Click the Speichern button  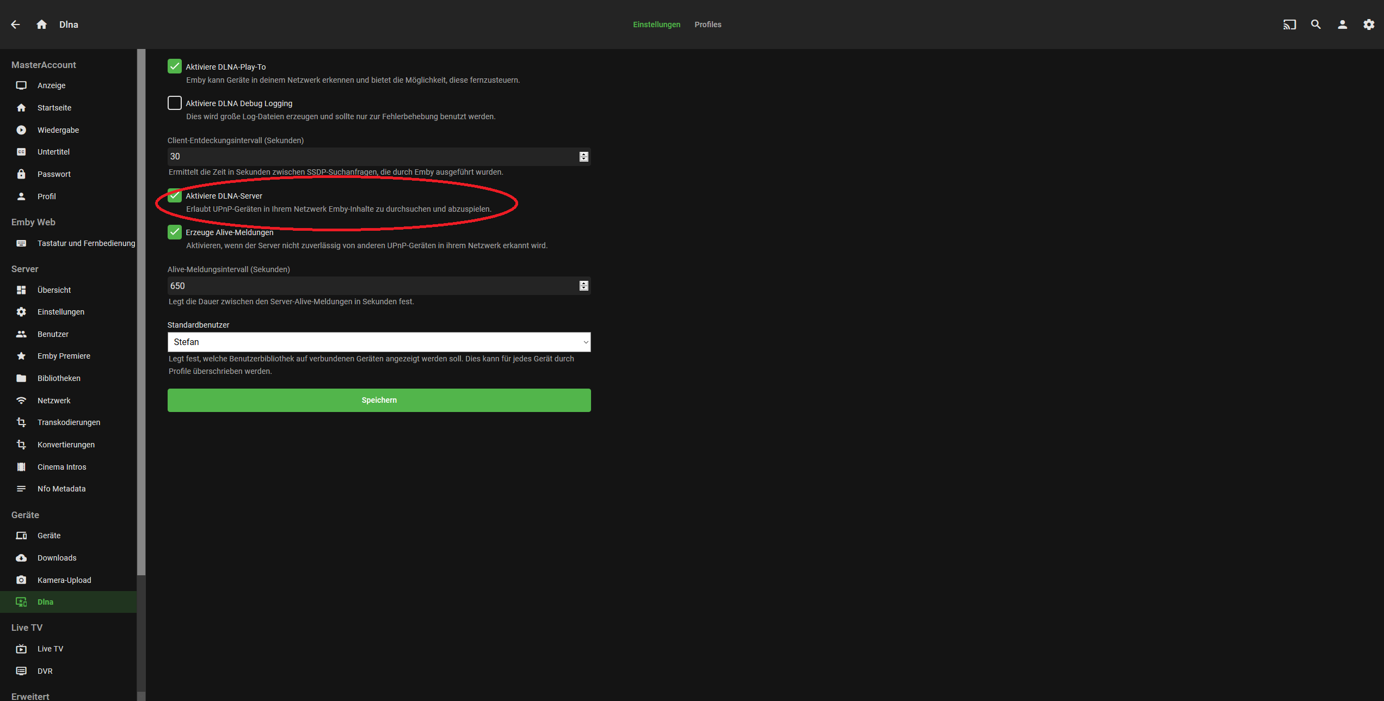point(379,400)
